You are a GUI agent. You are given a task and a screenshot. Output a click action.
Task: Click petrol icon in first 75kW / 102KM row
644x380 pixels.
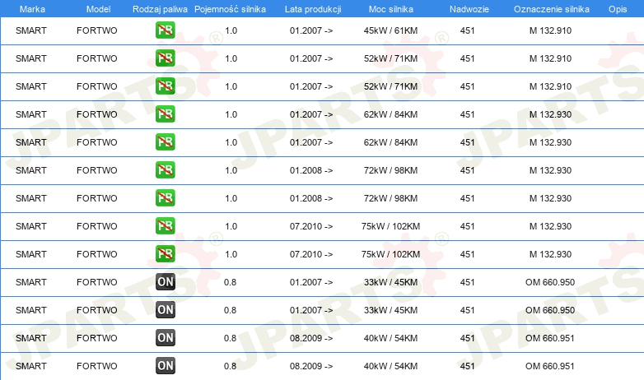tap(165, 225)
